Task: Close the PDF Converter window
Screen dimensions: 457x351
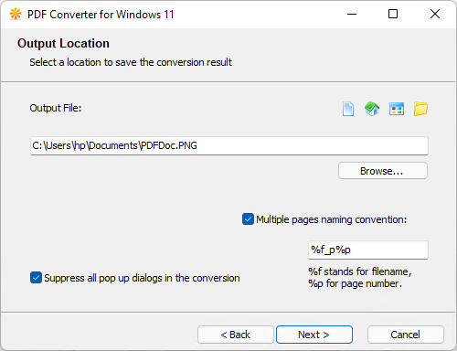Action: click(435, 14)
